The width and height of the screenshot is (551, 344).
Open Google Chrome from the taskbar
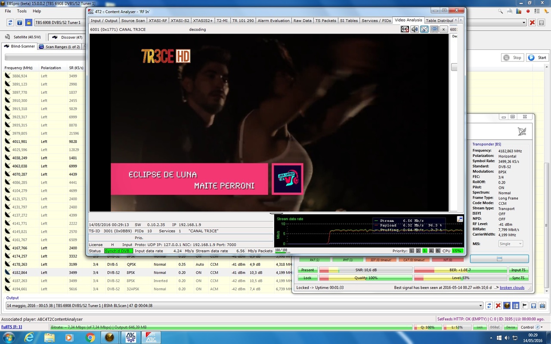tap(90, 338)
